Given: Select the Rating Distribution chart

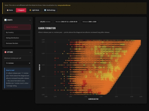Looking at the screenshot, I should [x=17, y=38].
